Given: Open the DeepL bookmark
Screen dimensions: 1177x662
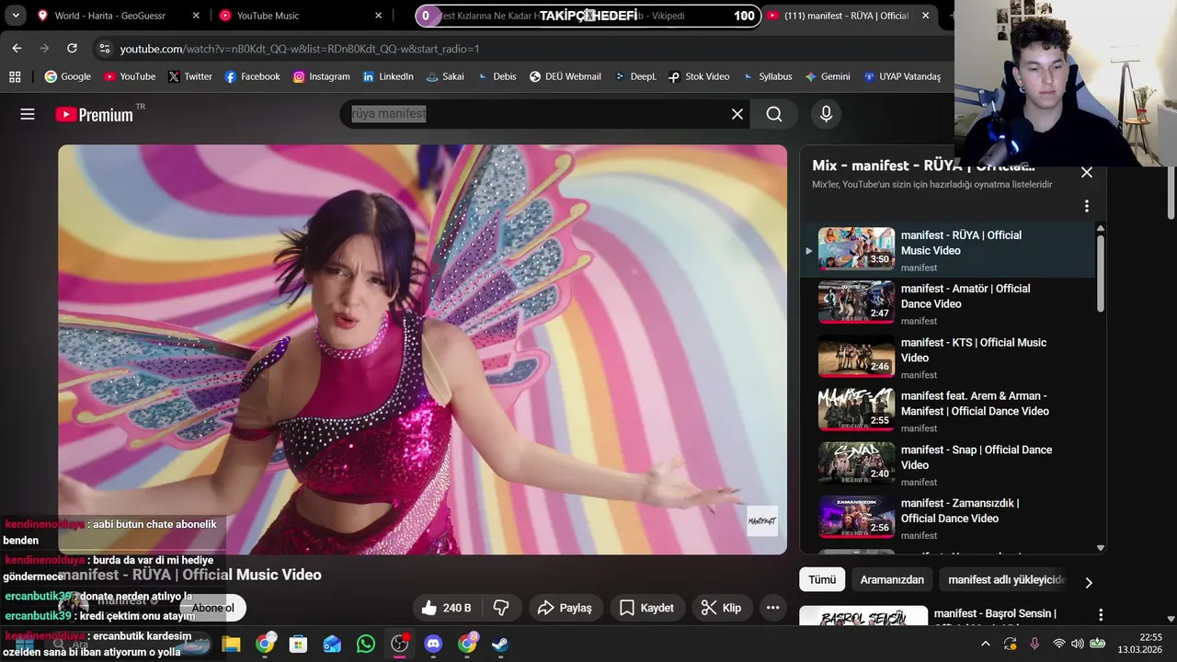Looking at the screenshot, I should pyautogui.click(x=635, y=76).
